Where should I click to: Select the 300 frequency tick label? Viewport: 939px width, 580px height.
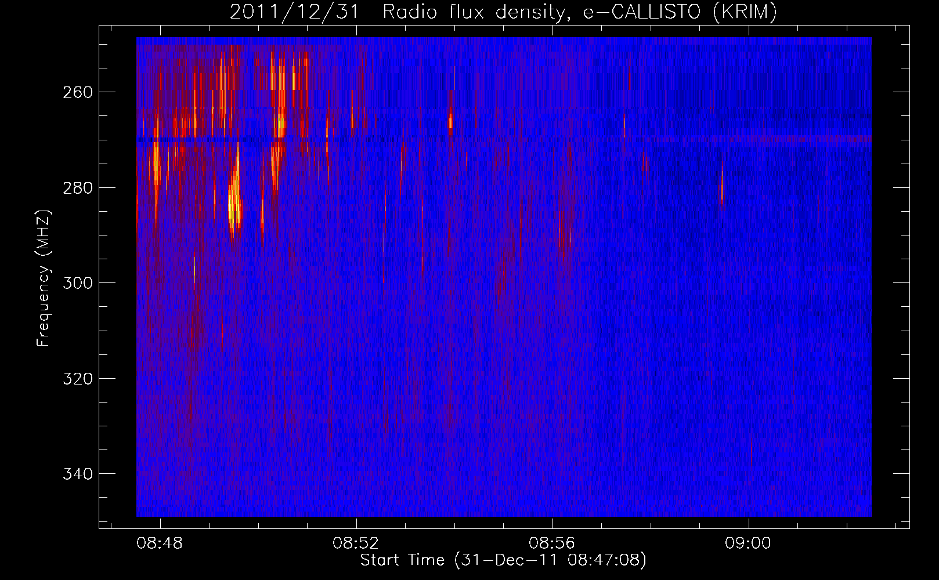coord(77,283)
